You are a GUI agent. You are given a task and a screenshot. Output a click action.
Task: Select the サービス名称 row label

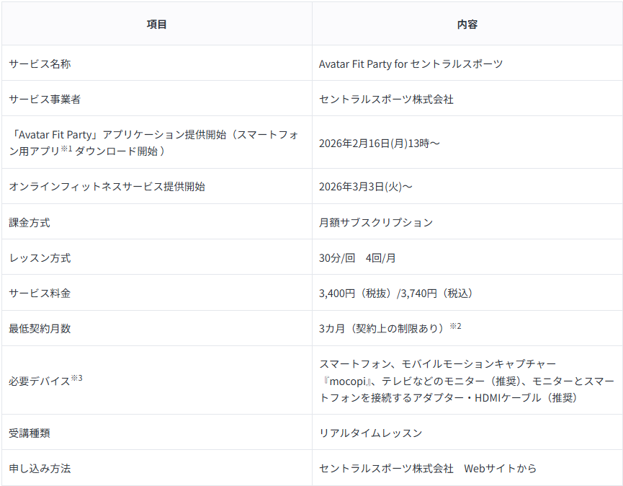coord(40,63)
